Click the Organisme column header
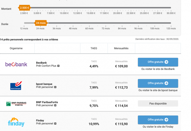The width and height of the screenshot is (191, 131). 16,48
